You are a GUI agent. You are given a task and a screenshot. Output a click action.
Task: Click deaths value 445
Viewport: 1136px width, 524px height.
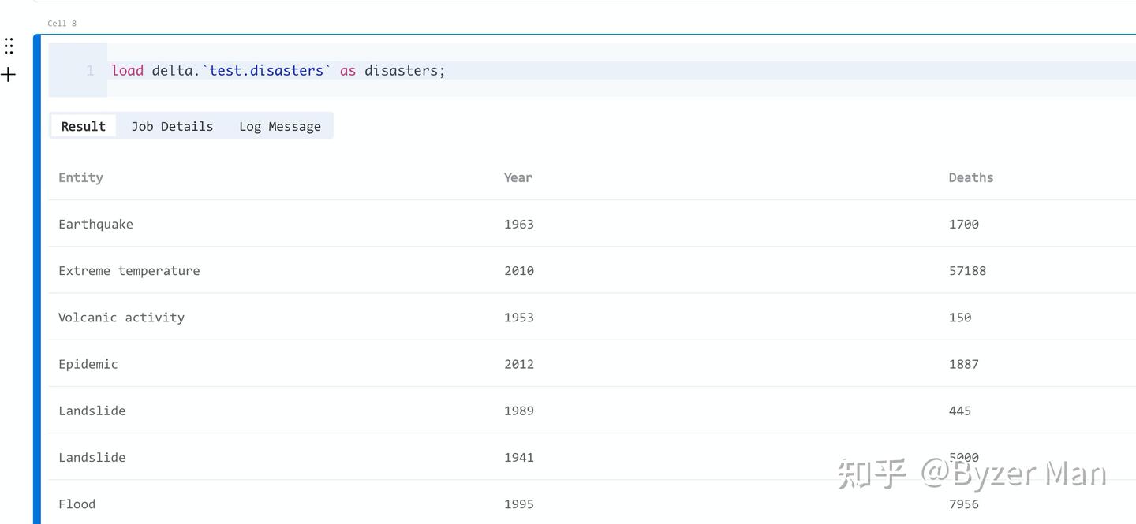pos(959,411)
